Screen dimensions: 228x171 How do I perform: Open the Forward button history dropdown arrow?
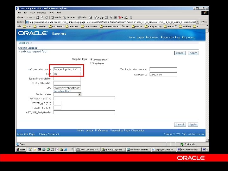click(x=34, y=17)
